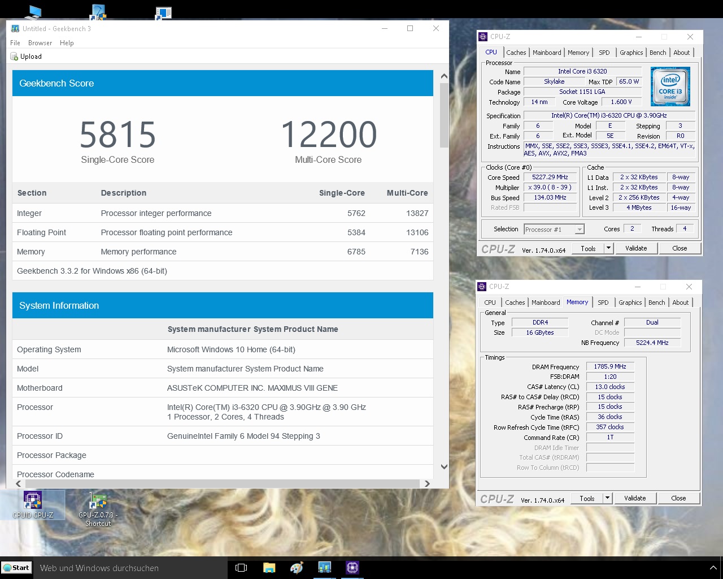Select SPD tab in lower CPU-Z window
Image resolution: width=723 pixels, height=579 pixels.
point(603,303)
